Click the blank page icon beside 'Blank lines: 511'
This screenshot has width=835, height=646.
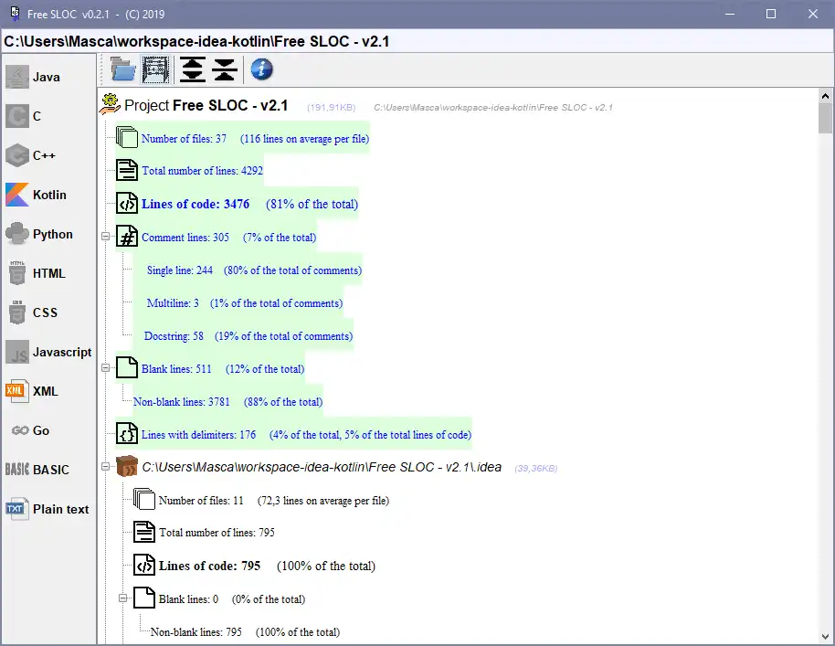[127, 368]
